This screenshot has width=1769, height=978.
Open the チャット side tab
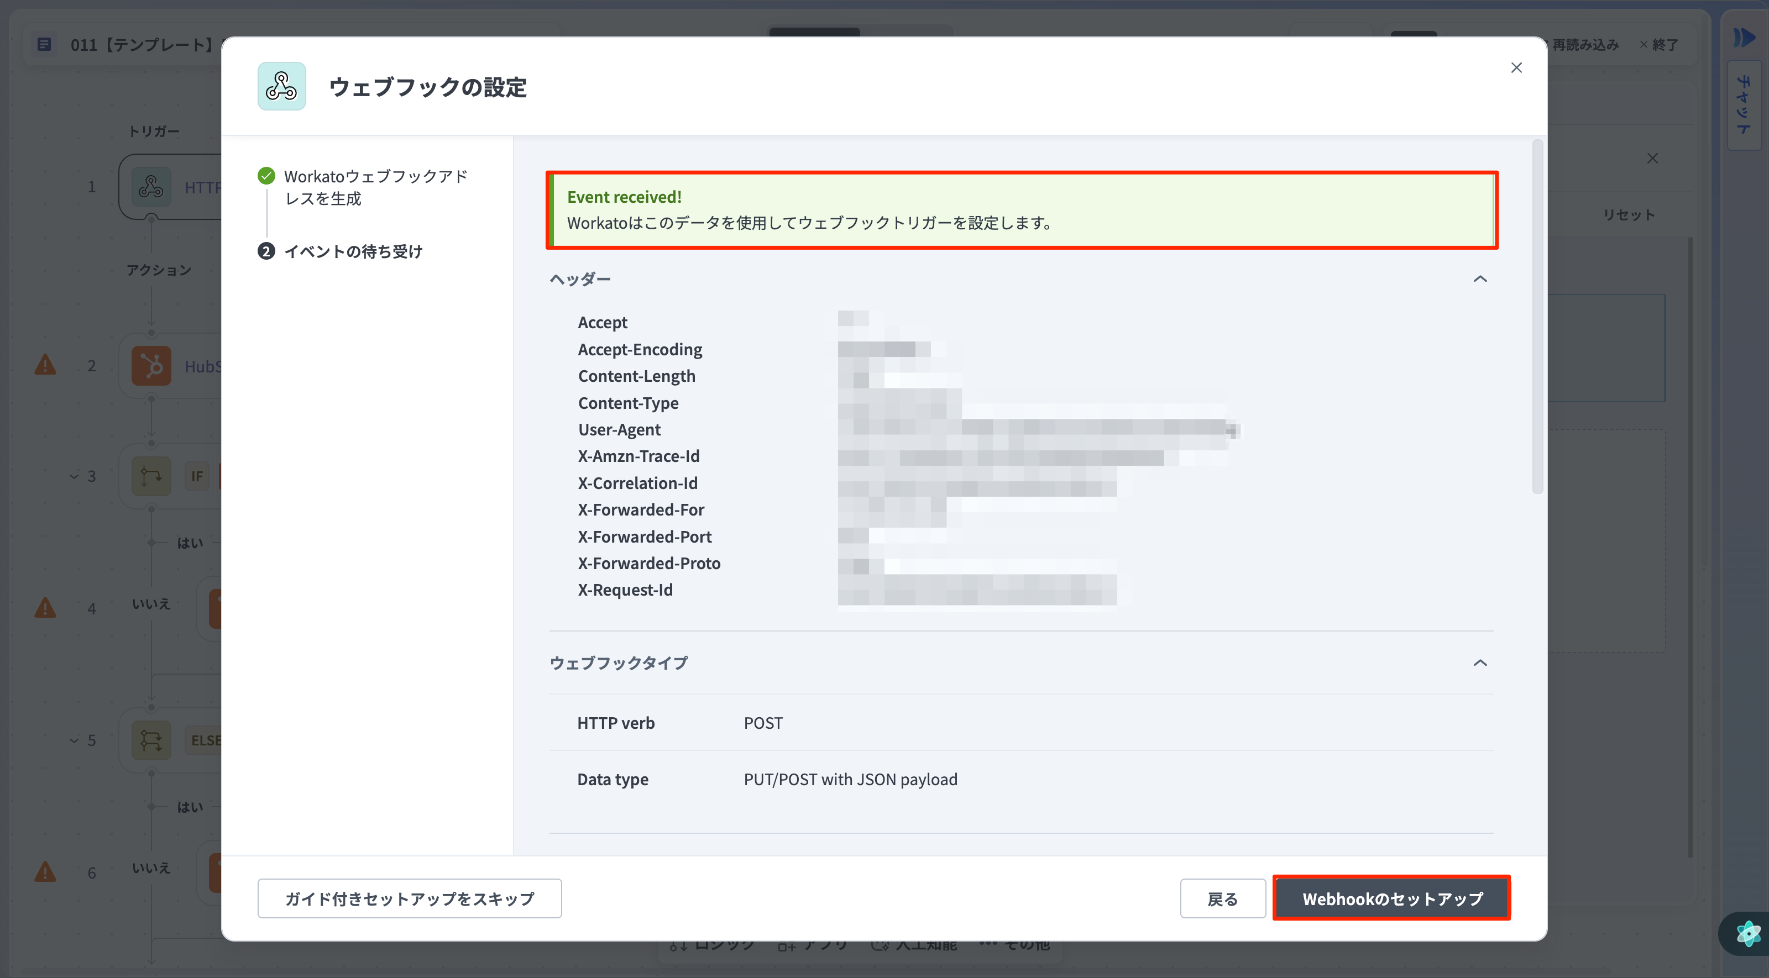tap(1744, 105)
